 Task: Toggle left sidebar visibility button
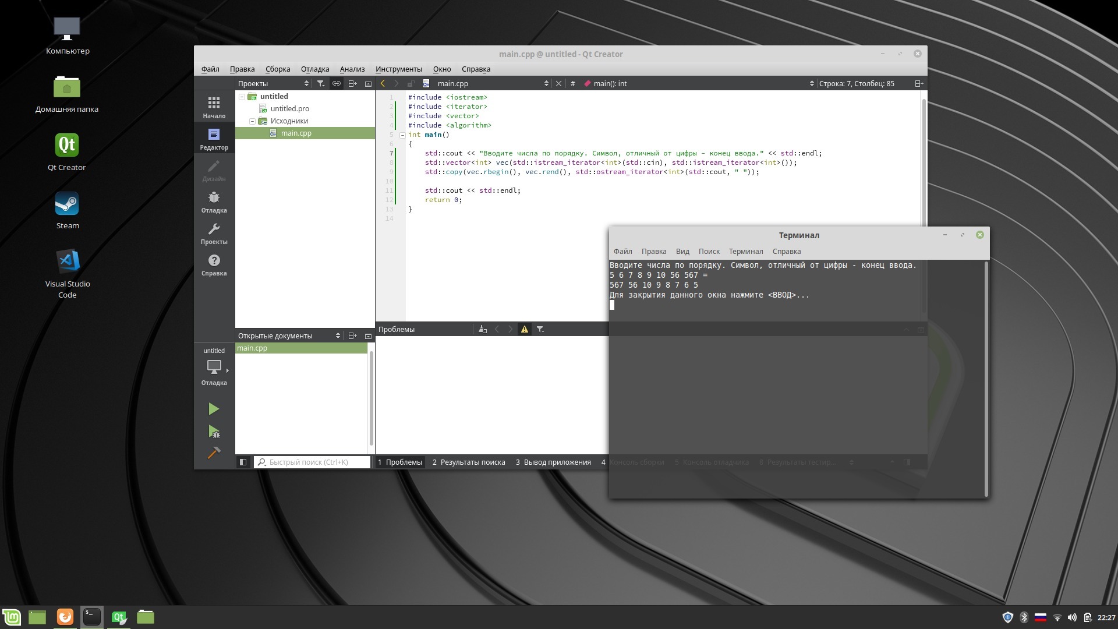(x=243, y=462)
